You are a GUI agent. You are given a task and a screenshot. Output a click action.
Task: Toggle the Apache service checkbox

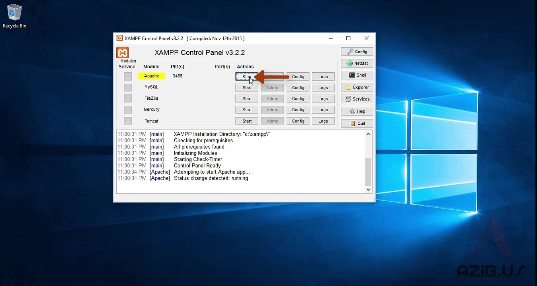coord(128,76)
